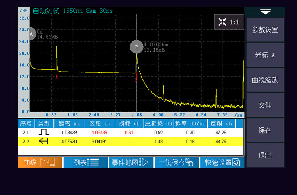
Task: Click the 保存 save button
Action: (265, 130)
